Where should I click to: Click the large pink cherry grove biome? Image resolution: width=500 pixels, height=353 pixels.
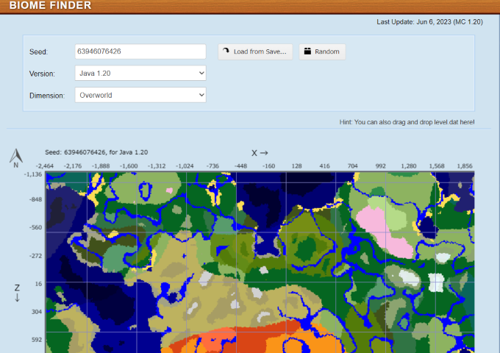pyautogui.click(x=382, y=230)
